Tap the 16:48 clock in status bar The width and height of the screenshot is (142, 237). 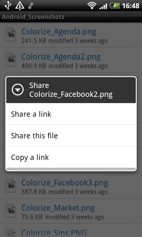click(130, 6)
